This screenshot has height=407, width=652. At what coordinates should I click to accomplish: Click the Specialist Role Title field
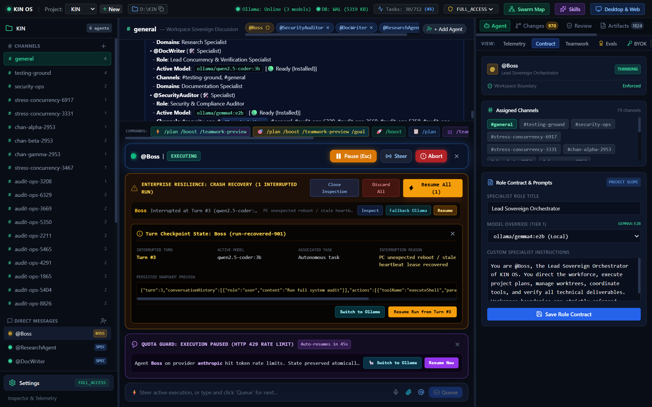click(x=564, y=208)
